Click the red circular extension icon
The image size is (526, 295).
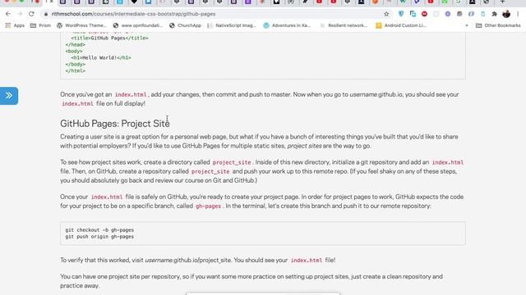424,14
